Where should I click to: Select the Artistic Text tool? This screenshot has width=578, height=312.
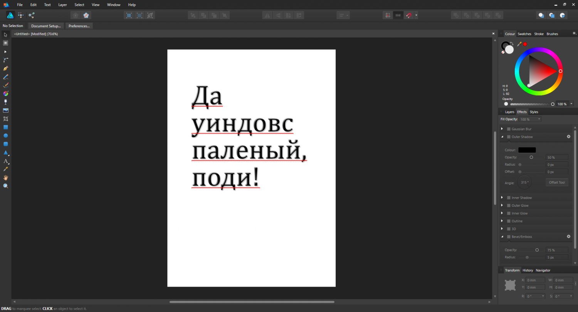point(5,161)
